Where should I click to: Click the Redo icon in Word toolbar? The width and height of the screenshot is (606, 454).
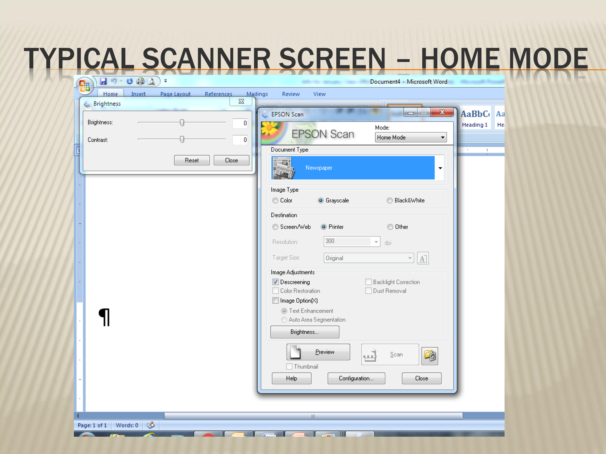point(129,81)
